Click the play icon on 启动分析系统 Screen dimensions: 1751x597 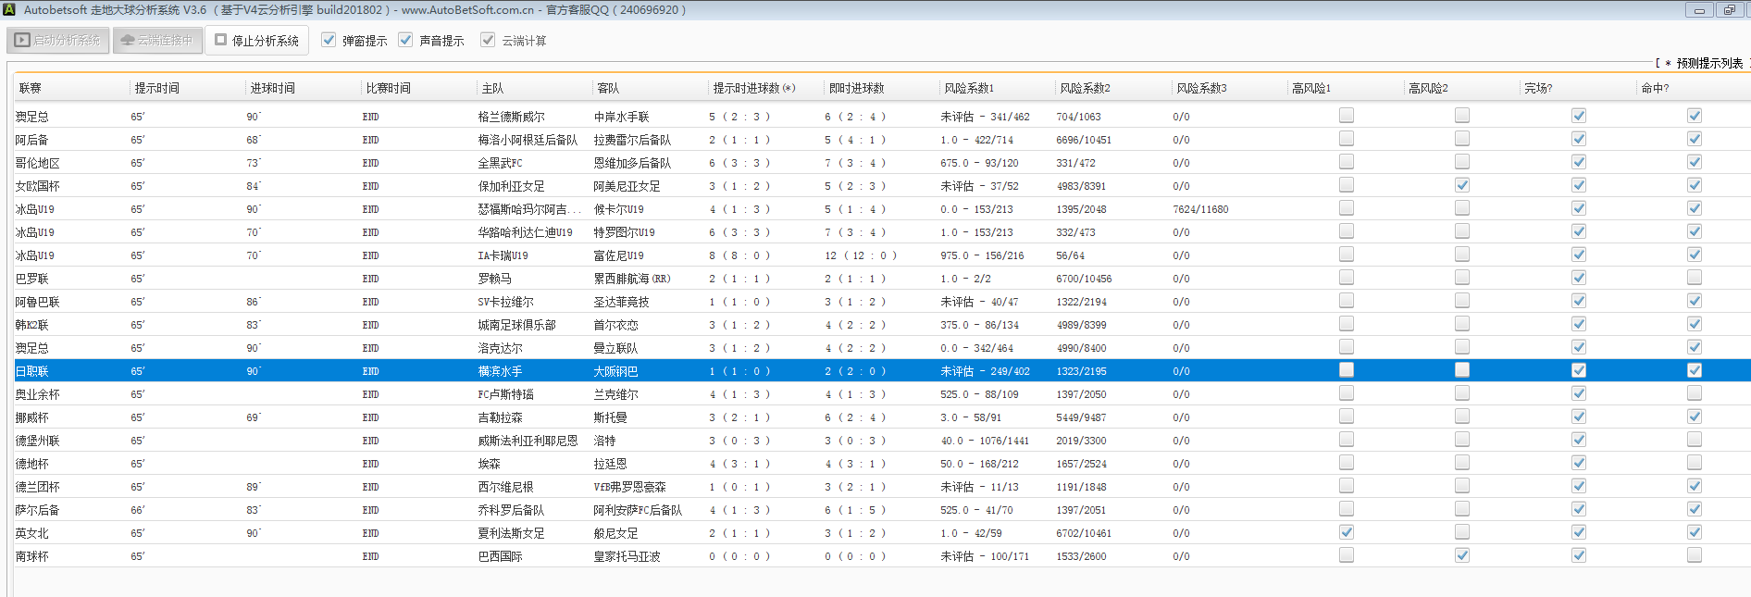(x=22, y=41)
